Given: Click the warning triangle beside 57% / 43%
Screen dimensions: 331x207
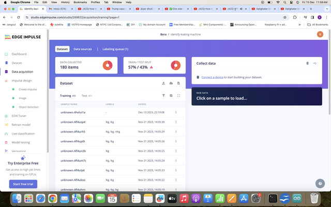Looking at the screenshot, I should point(151,67).
